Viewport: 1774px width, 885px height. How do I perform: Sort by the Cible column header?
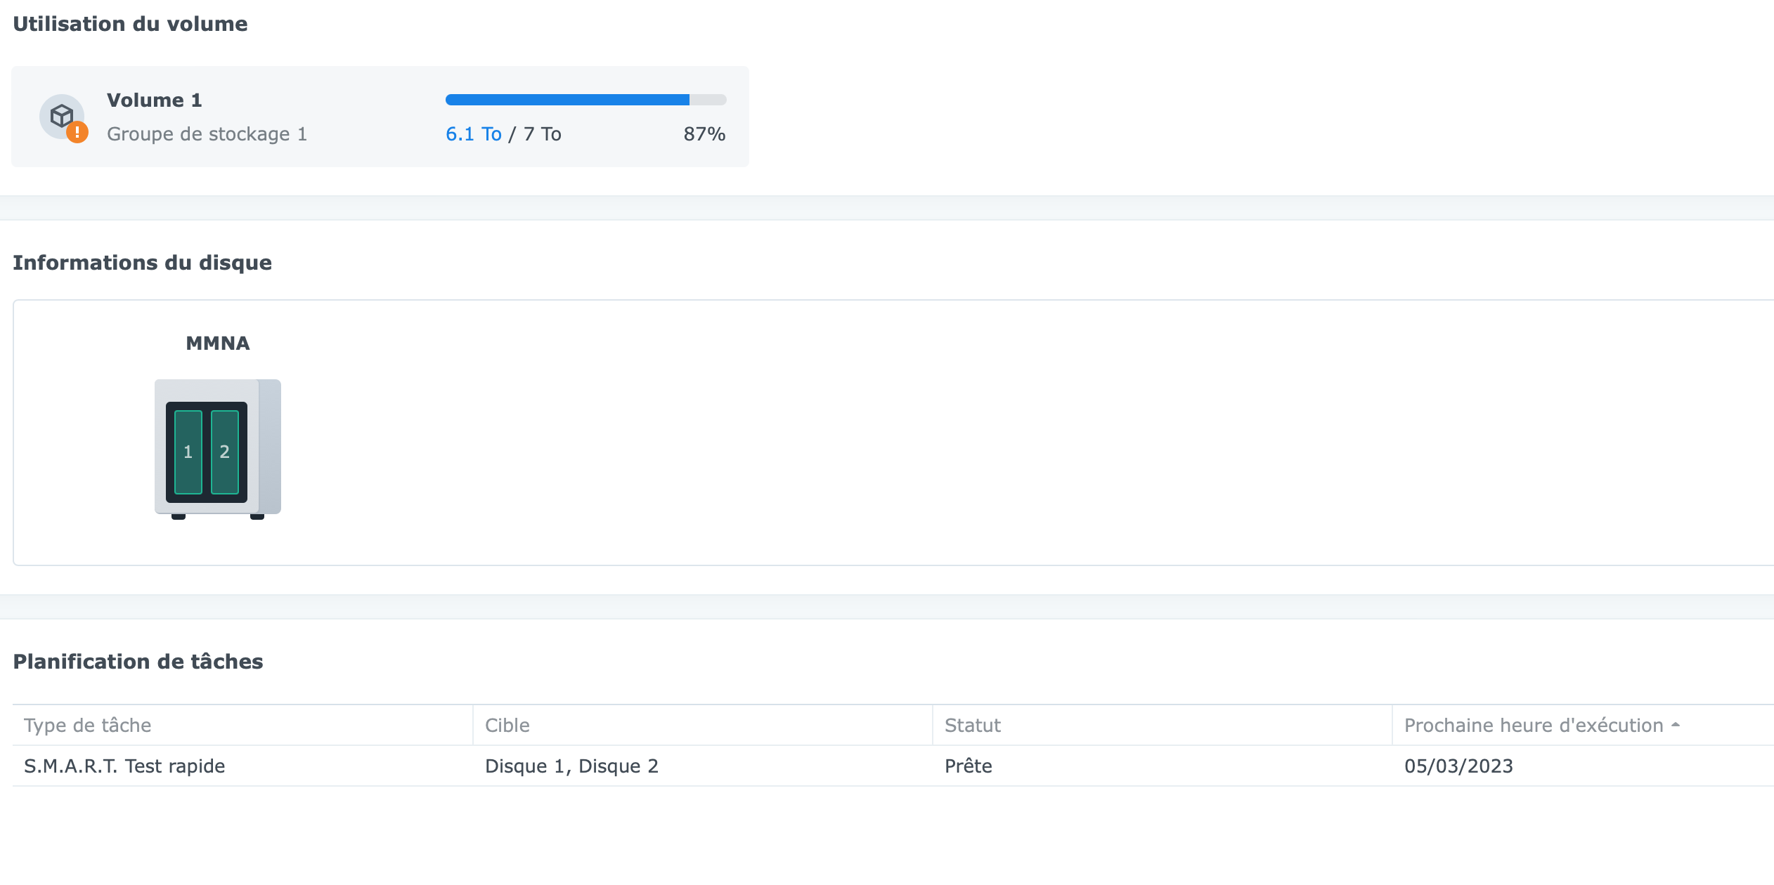tap(507, 726)
